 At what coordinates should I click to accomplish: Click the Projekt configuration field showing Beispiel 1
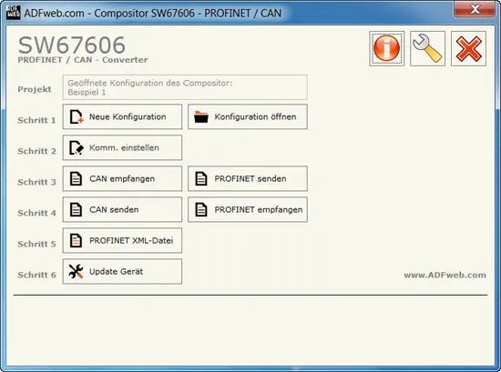coord(185,87)
